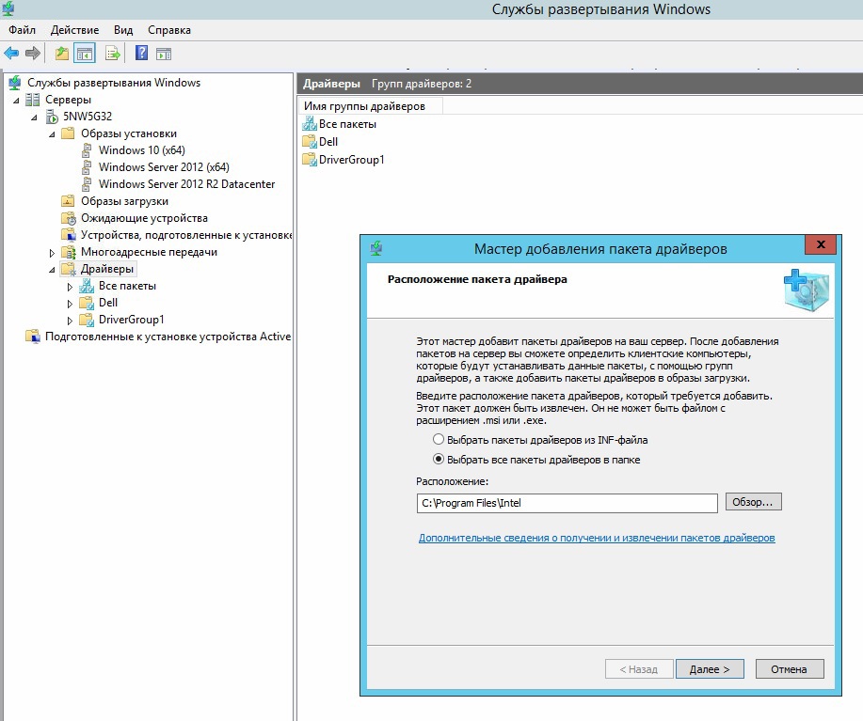Viewport: 863px width, 721px height.
Task: Click DriverGroup1 in the driver groups list
Action: point(344,160)
